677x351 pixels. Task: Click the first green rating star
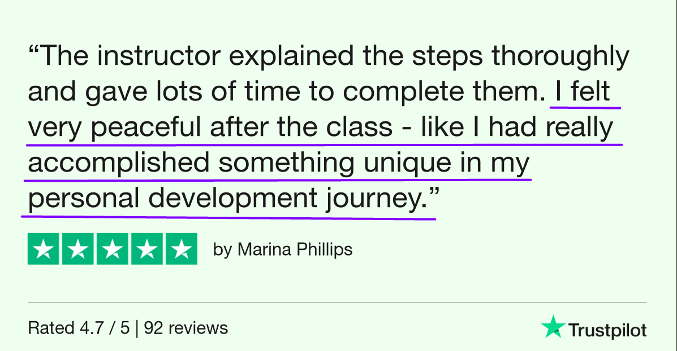pyautogui.click(x=44, y=249)
